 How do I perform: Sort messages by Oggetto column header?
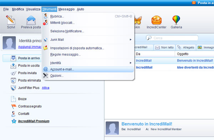194,54
